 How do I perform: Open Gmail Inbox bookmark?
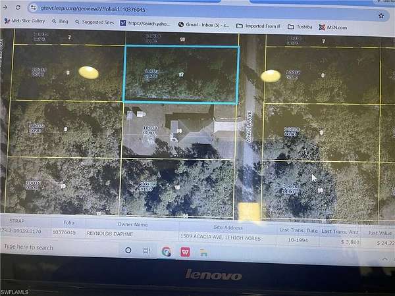[203, 25]
